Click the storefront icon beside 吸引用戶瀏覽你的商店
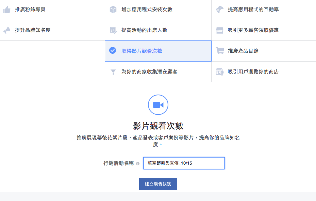Image resolution: width=316 pixels, height=201 pixels. tap(219, 71)
